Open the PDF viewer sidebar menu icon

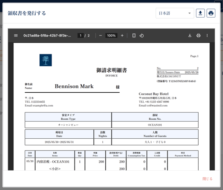coord(16,36)
